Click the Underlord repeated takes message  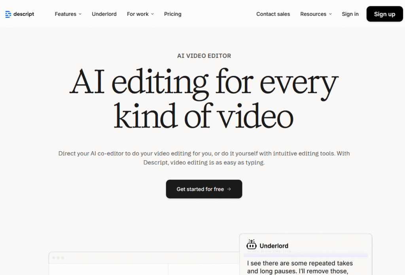(300, 267)
